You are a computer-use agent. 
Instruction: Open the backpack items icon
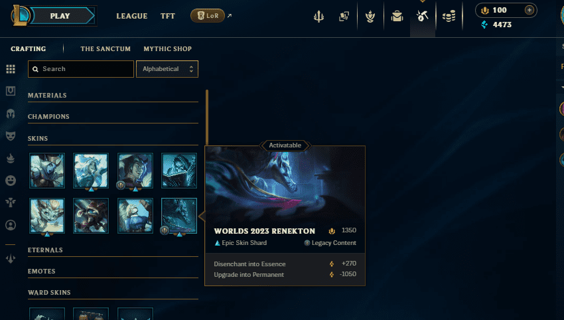click(397, 16)
